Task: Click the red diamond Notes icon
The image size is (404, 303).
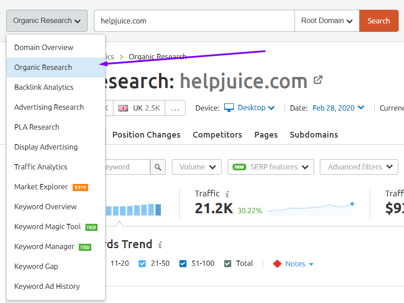Action: click(x=277, y=264)
